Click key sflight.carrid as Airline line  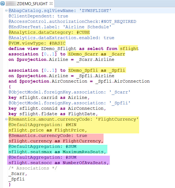point(49,98)
